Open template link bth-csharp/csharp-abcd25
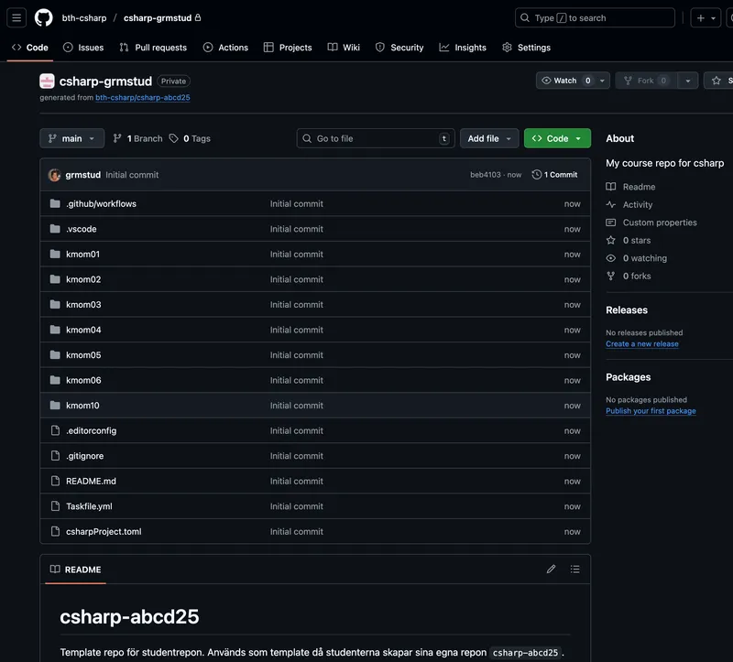733x662 pixels. (142, 97)
